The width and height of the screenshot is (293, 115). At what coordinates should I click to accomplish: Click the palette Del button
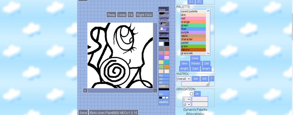(x=207, y=63)
